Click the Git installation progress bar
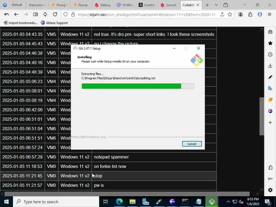 point(138,86)
